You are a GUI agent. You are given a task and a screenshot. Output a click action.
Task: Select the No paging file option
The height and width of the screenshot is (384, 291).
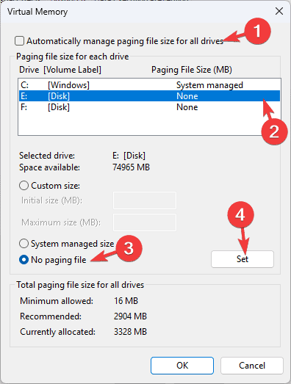tap(24, 260)
